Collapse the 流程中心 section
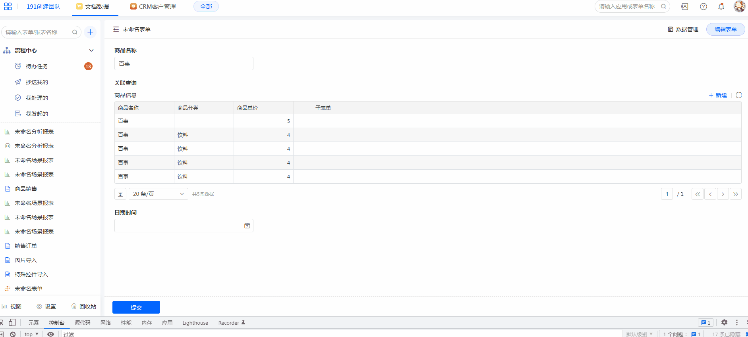 [x=91, y=50]
